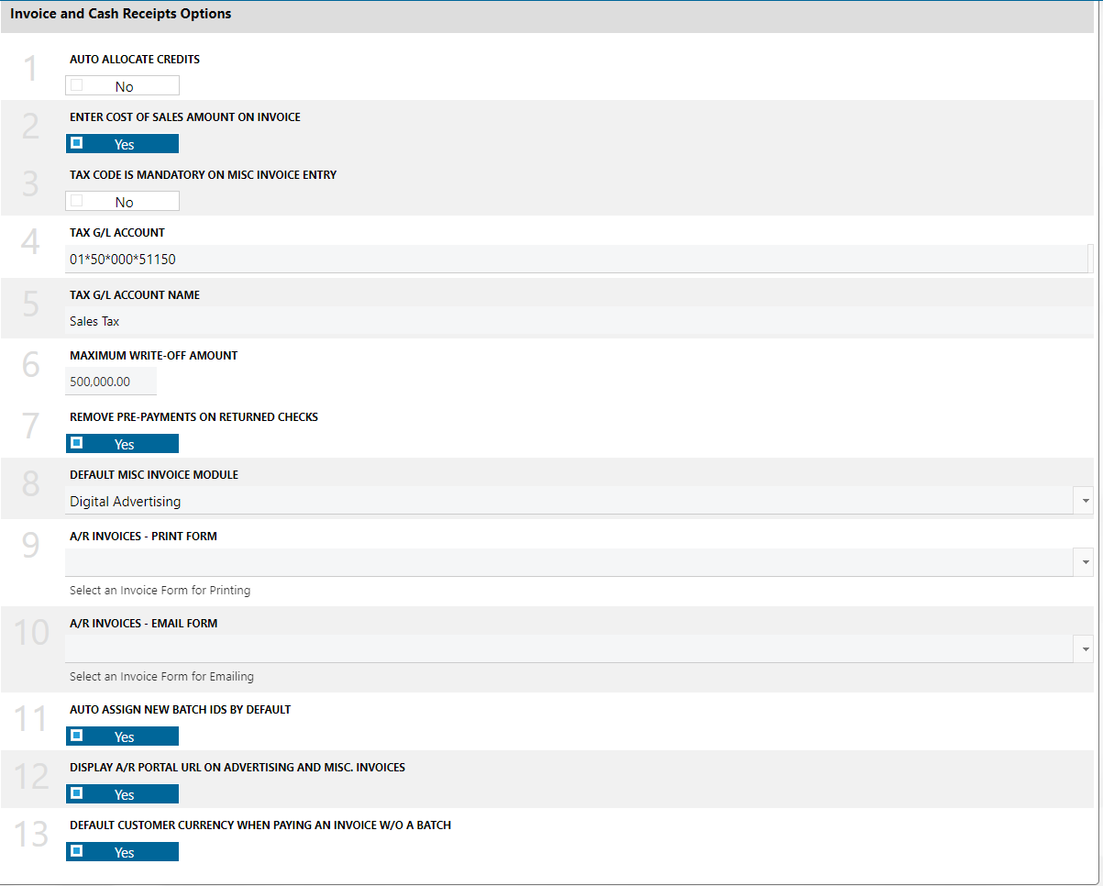
Task: Enable the Auto Allocate Credits toggle
Action: click(x=123, y=86)
